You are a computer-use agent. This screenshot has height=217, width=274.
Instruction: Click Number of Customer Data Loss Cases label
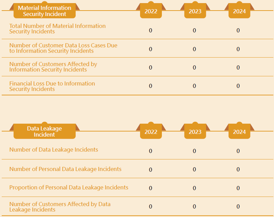pos(63,48)
